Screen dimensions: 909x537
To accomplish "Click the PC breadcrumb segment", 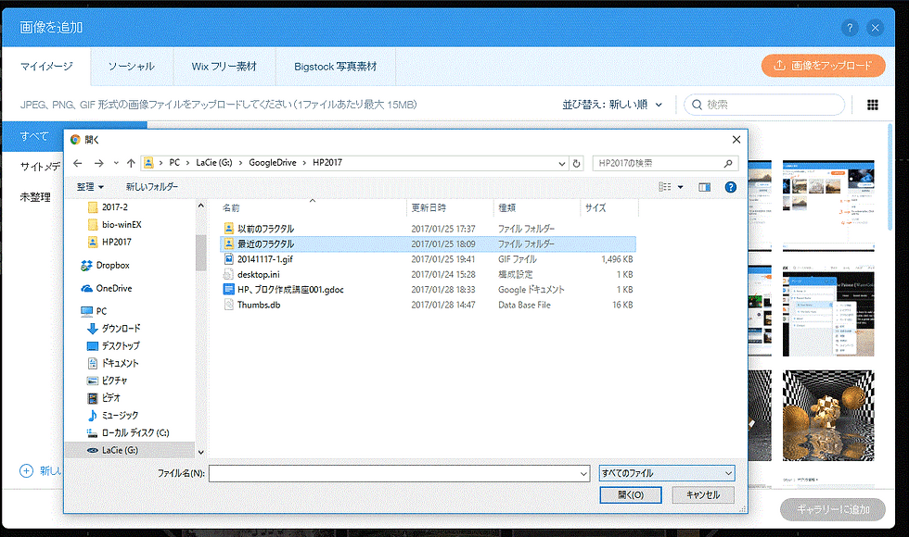I will (x=174, y=163).
